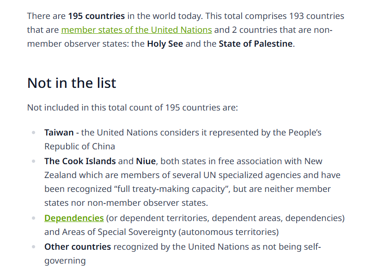
Task: Click the bold '195 countries' text
Action: point(97,16)
